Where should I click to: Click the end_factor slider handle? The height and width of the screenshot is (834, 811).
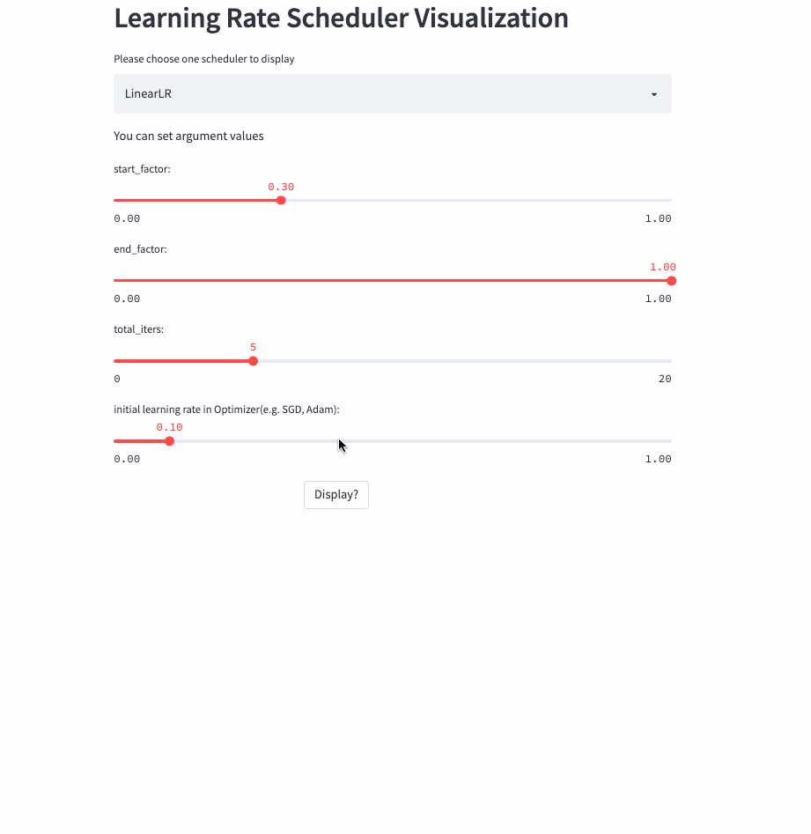click(x=671, y=281)
